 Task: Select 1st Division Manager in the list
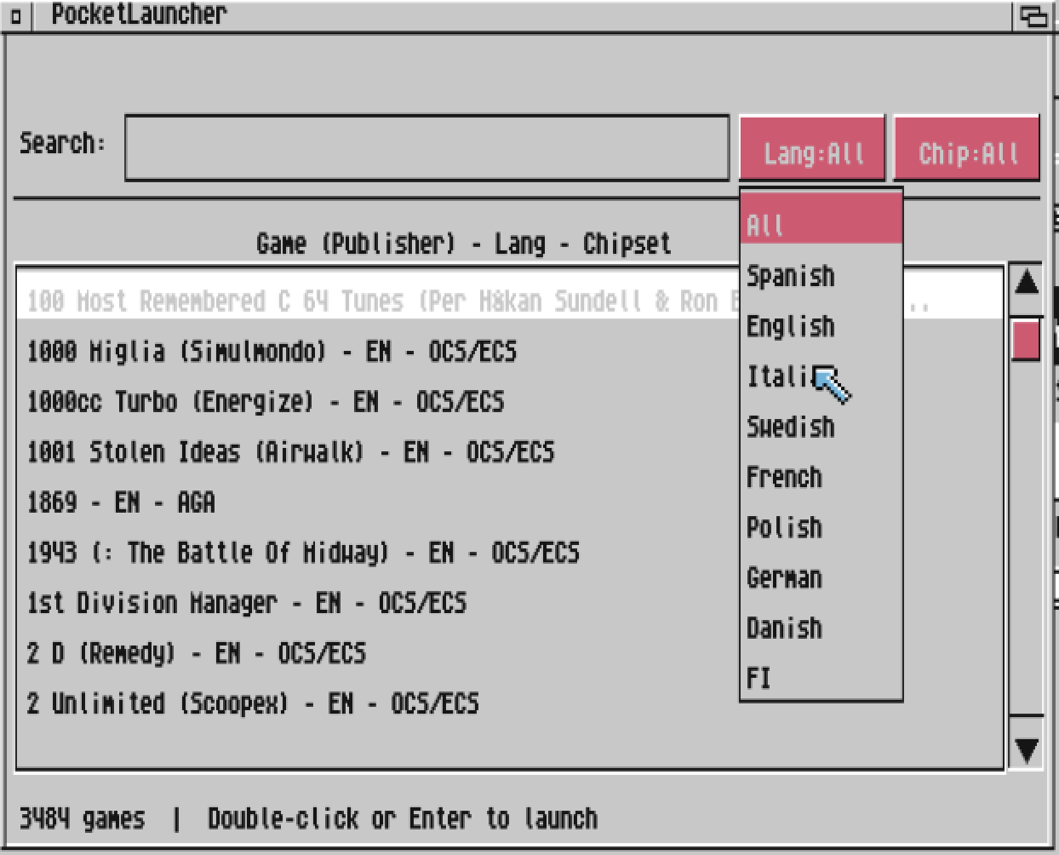pos(247,603)
